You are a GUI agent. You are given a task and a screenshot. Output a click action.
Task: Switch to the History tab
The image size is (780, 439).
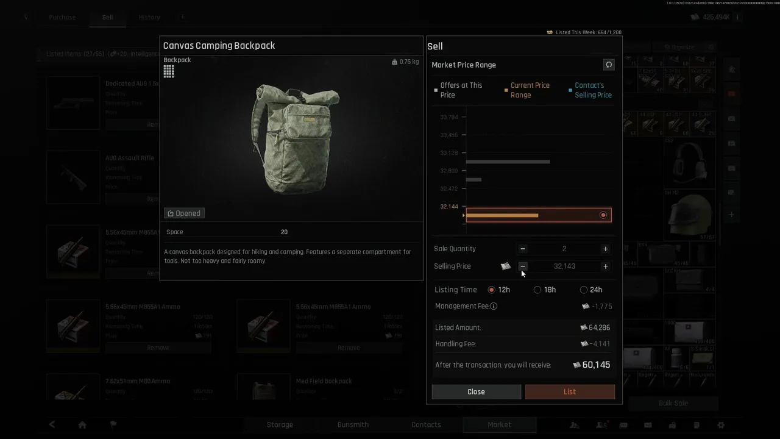(x=149, y=17)
